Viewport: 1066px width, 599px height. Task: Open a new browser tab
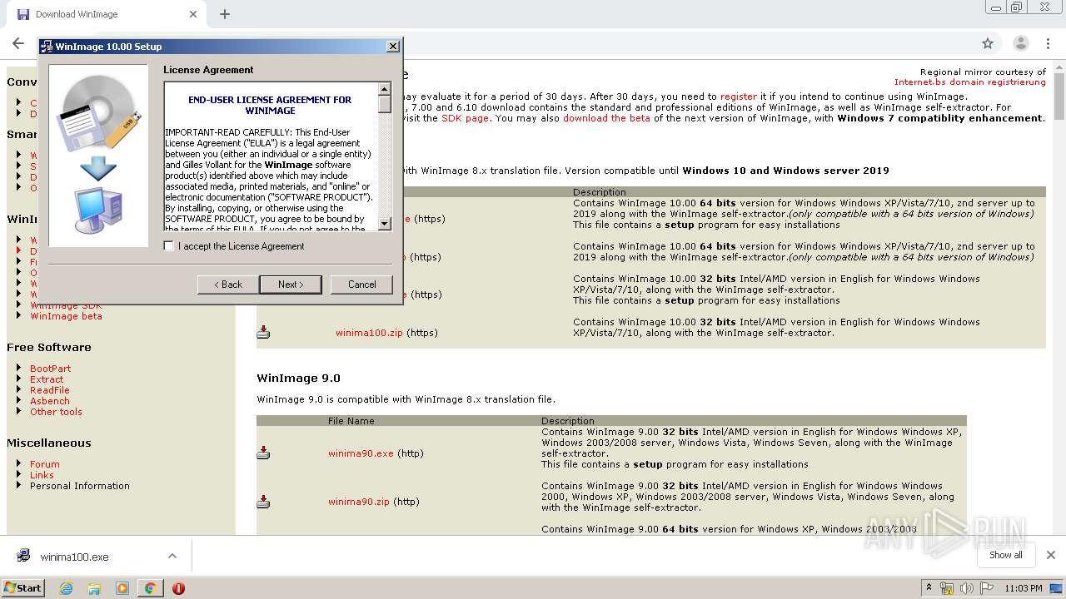point(225,14)
